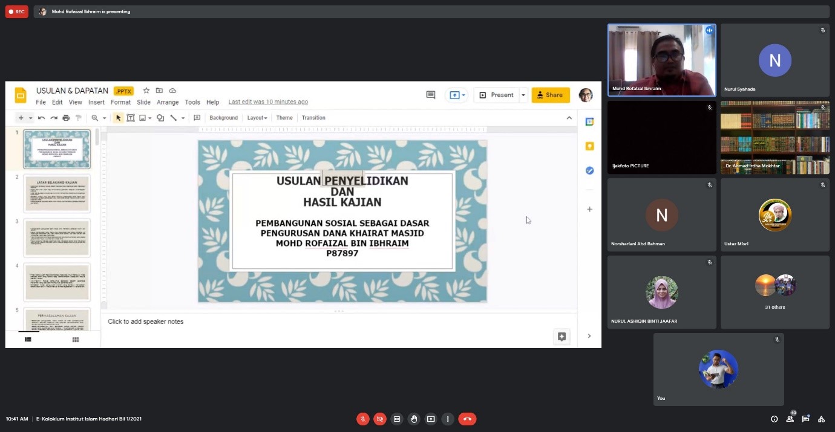Open the Google Keep sidebar icon

[589, 146]
